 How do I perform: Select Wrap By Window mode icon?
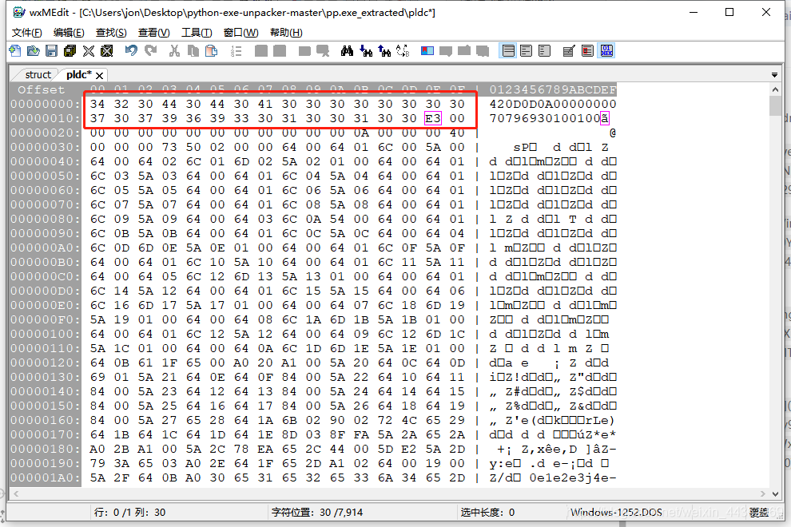[x=527, y=51]
